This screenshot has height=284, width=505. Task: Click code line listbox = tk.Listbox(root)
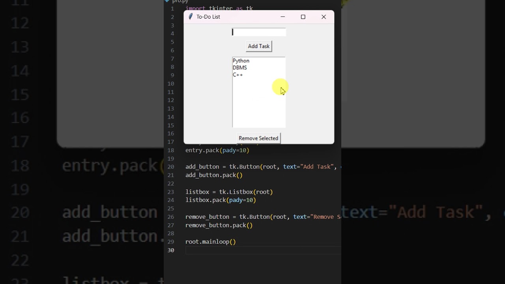click(x=229, y=192)
